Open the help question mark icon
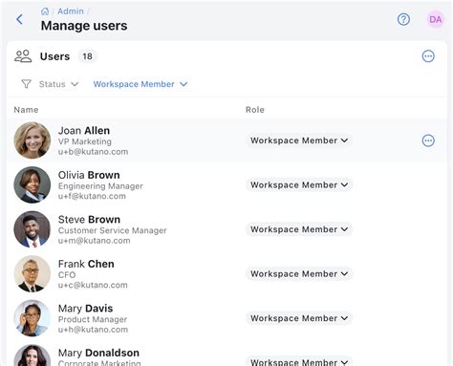This screenshot has width=453, height=366. coord(403,19)
